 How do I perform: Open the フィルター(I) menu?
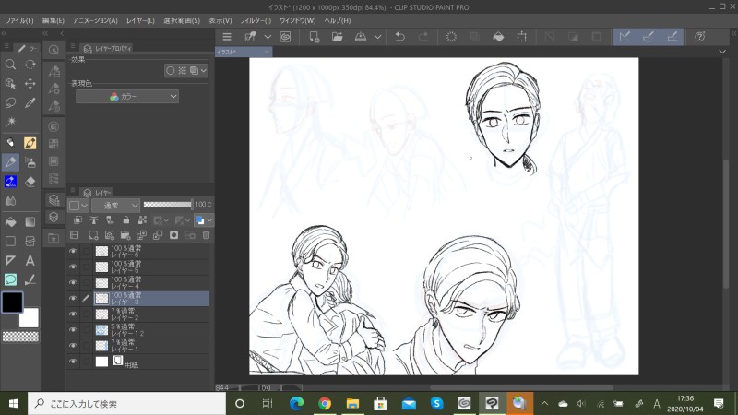click(x=255, y=19)
